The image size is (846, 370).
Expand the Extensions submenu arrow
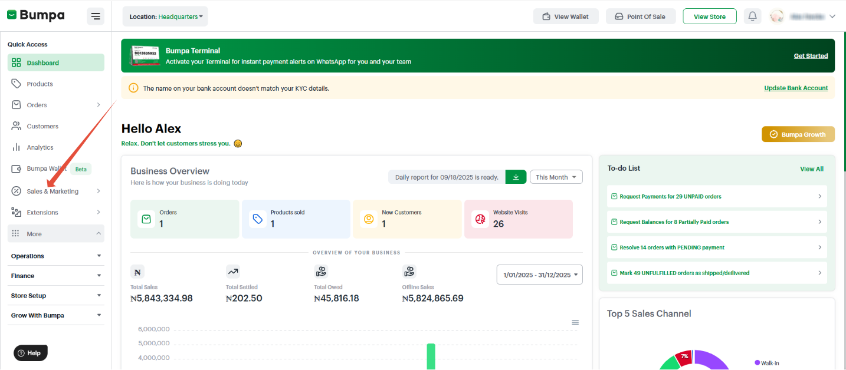[x=99, y=212]
